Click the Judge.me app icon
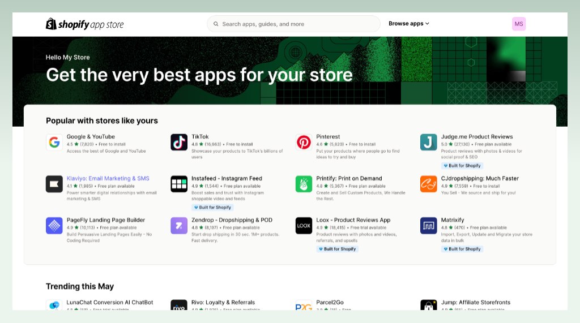The image size is (580, 323). [x=428, y=143]
